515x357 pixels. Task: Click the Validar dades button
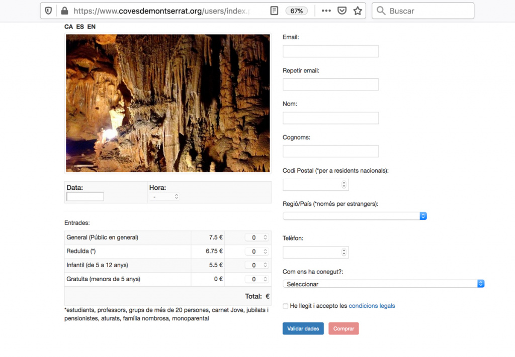coord(303,328)
